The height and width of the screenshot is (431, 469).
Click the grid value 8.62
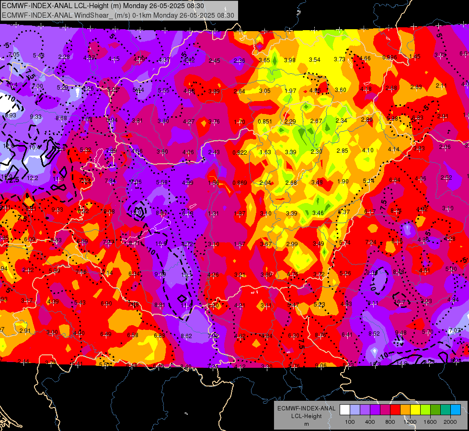click(x=186, y=336)
